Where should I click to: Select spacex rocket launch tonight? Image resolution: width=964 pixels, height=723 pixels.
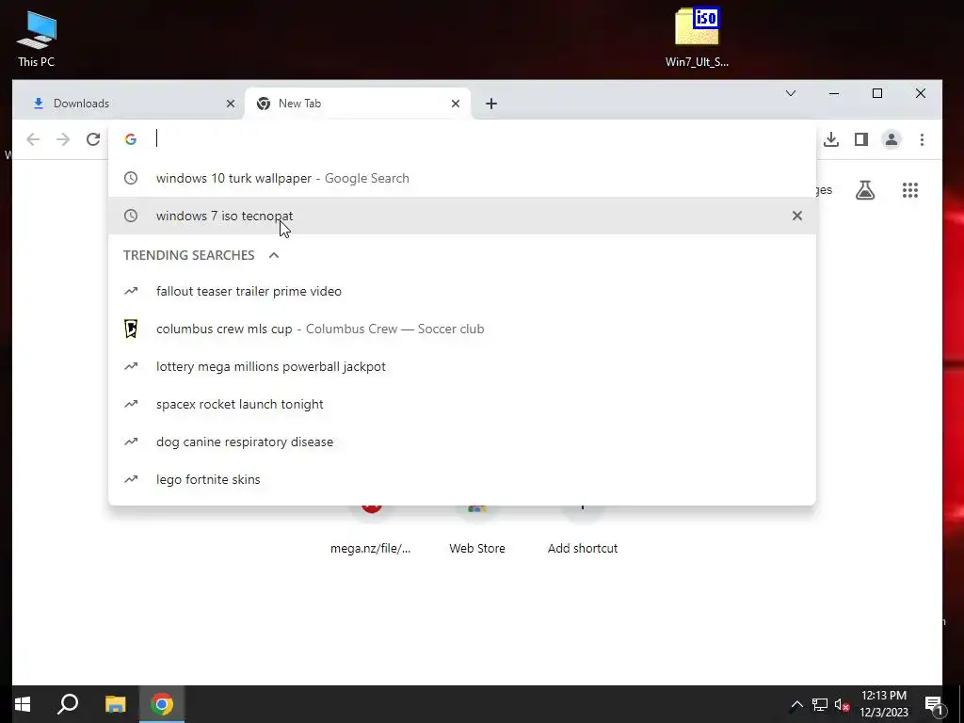point(462,404)
